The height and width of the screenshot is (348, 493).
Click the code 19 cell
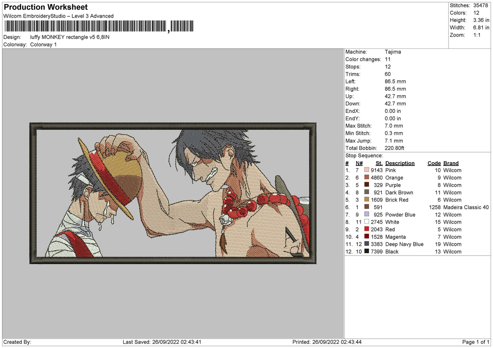click(x=438, y=244)
